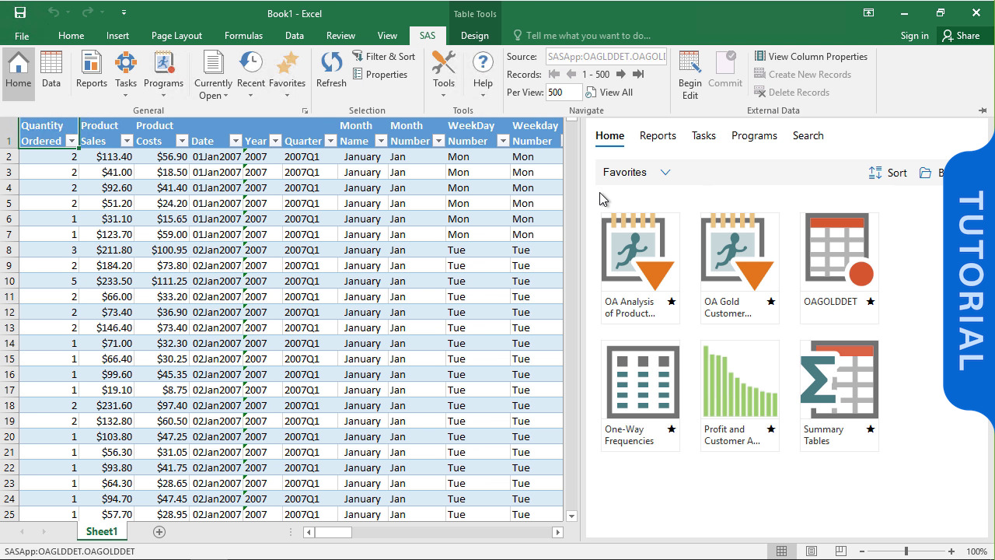995x560 pixels.
Task: Expand the Favorites dropdown in the task pane
Action: click(x=665, y=172)
